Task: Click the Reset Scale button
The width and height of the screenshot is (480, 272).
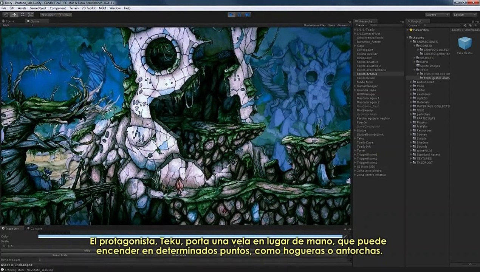Action: (60, 255)
